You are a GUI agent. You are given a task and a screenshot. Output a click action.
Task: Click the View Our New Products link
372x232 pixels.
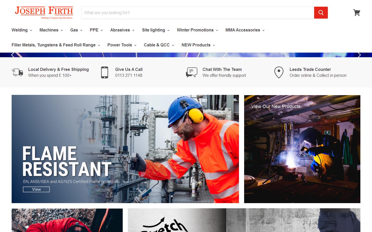[x=275, y=106]
